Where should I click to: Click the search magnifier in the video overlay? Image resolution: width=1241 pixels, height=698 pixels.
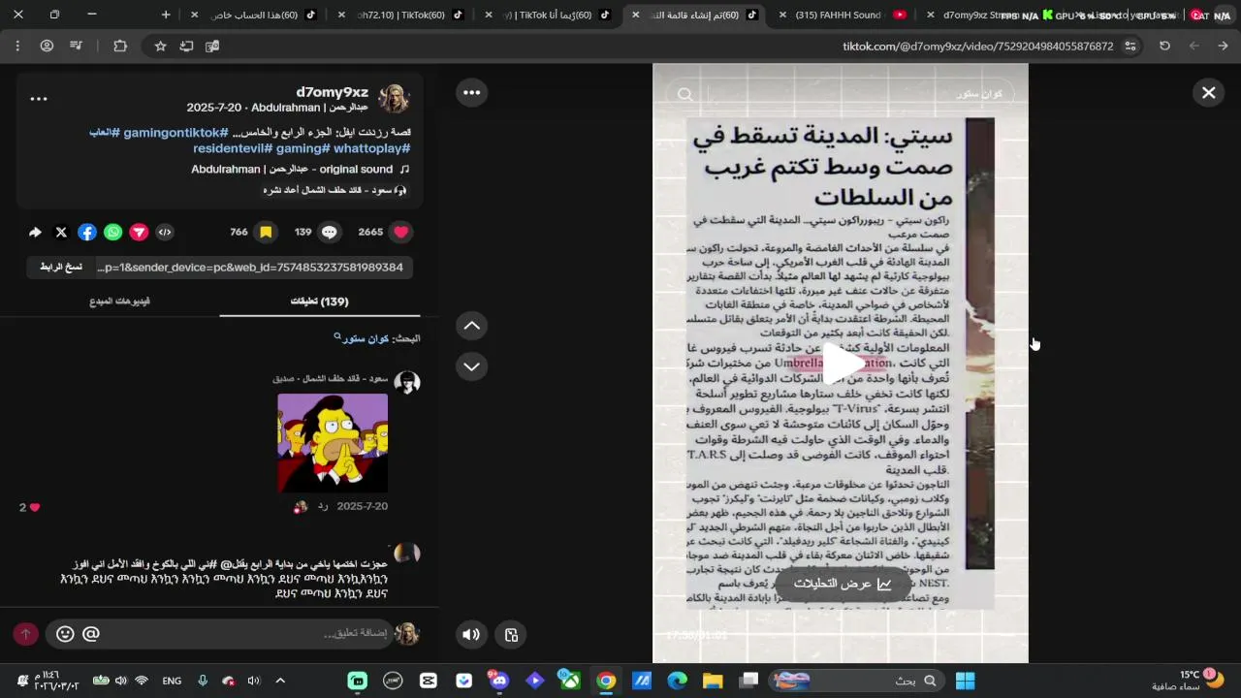685,94
